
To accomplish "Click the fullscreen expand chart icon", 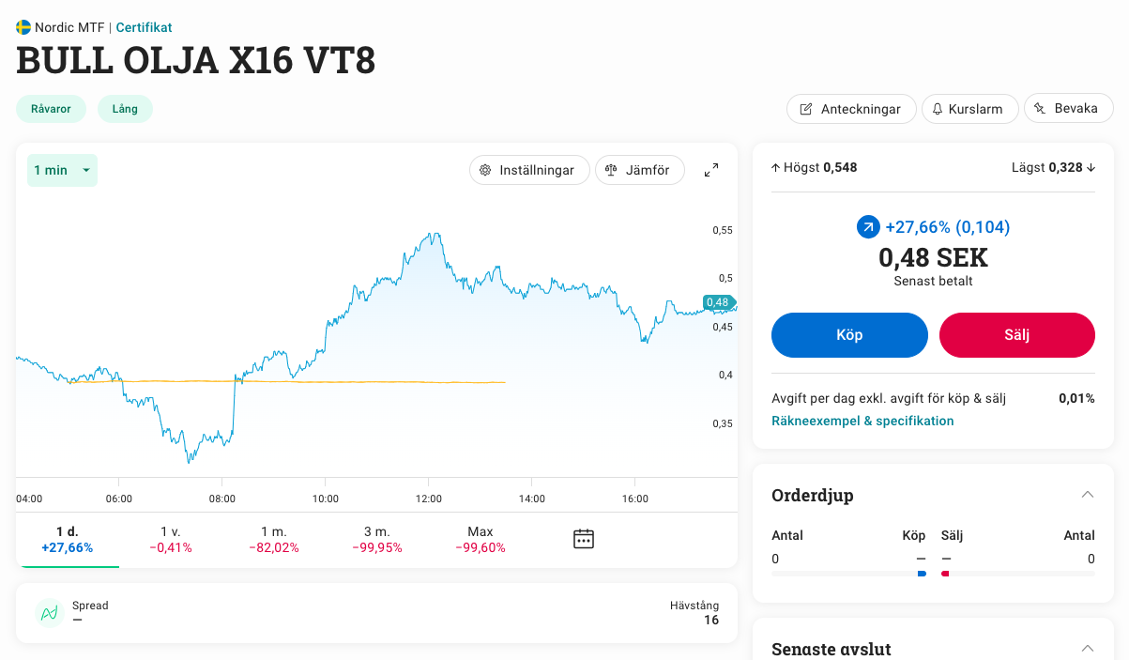I will [x=711, y=170].
